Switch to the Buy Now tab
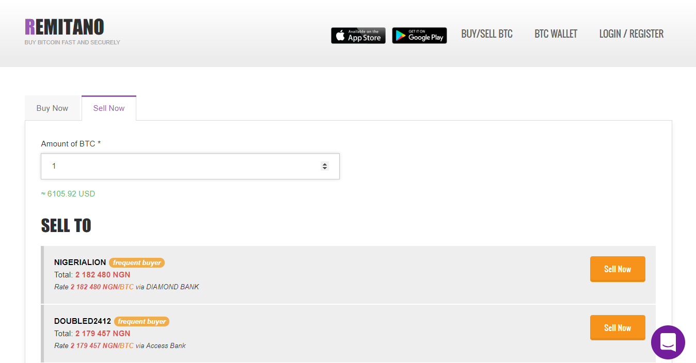 tap(53, 108)
